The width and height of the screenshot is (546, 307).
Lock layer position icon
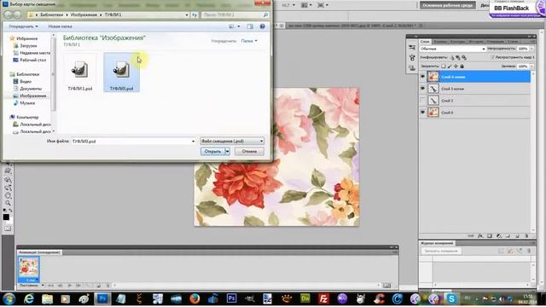(x=456, y=67)
